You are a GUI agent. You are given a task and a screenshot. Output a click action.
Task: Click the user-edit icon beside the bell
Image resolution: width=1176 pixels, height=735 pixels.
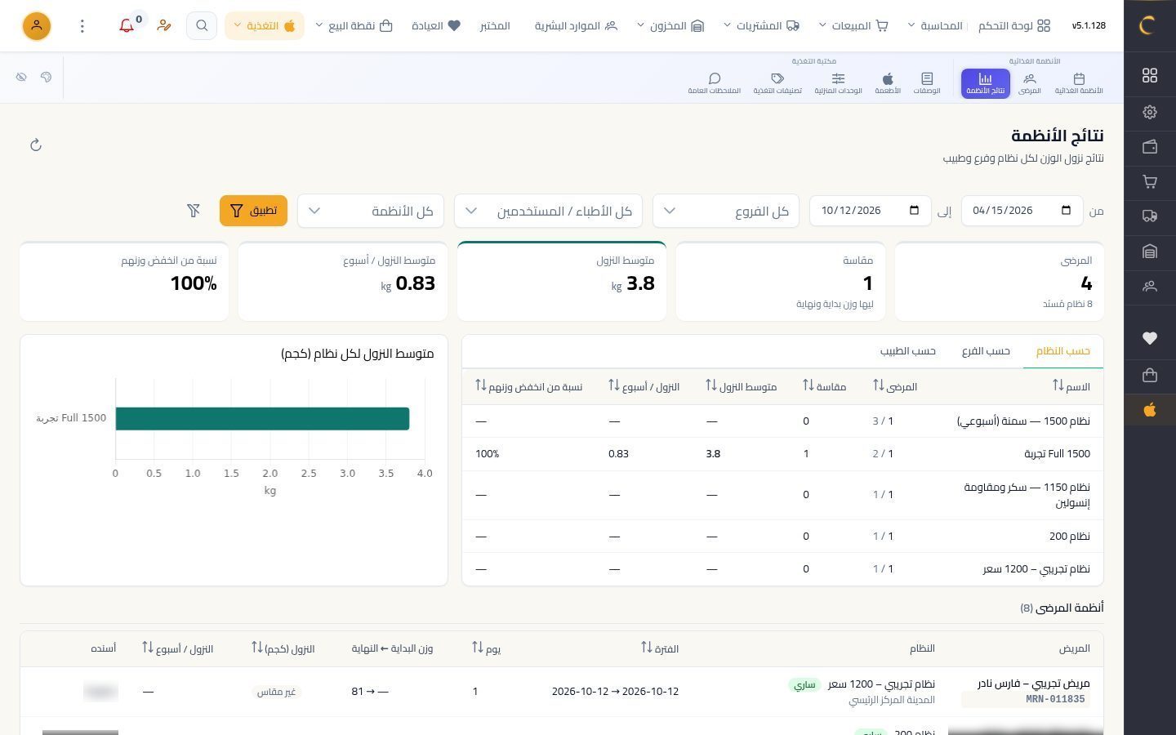164,26
